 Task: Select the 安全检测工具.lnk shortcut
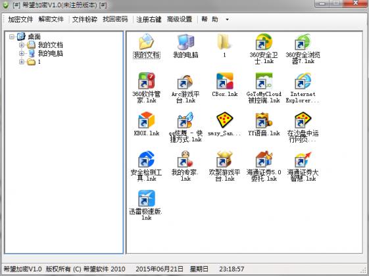147,159
